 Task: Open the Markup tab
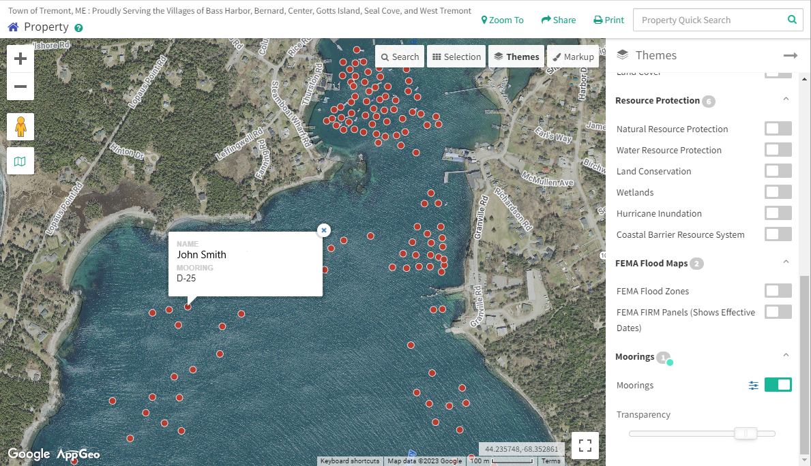573,57
